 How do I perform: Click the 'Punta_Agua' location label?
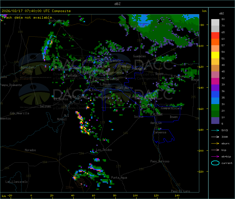pyautogui.click(x=119, y=178)
